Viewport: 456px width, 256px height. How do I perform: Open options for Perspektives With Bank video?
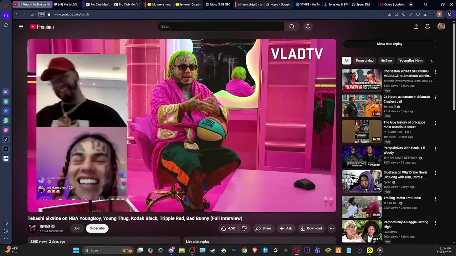click(x=435, y=149)
